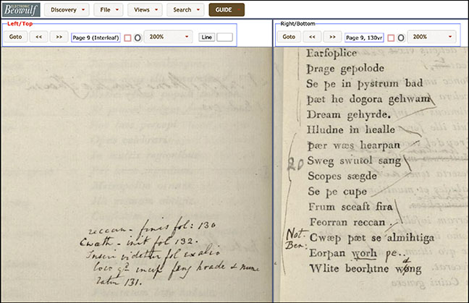Click circle icon in Left/Top panel

tap(138, 38)
